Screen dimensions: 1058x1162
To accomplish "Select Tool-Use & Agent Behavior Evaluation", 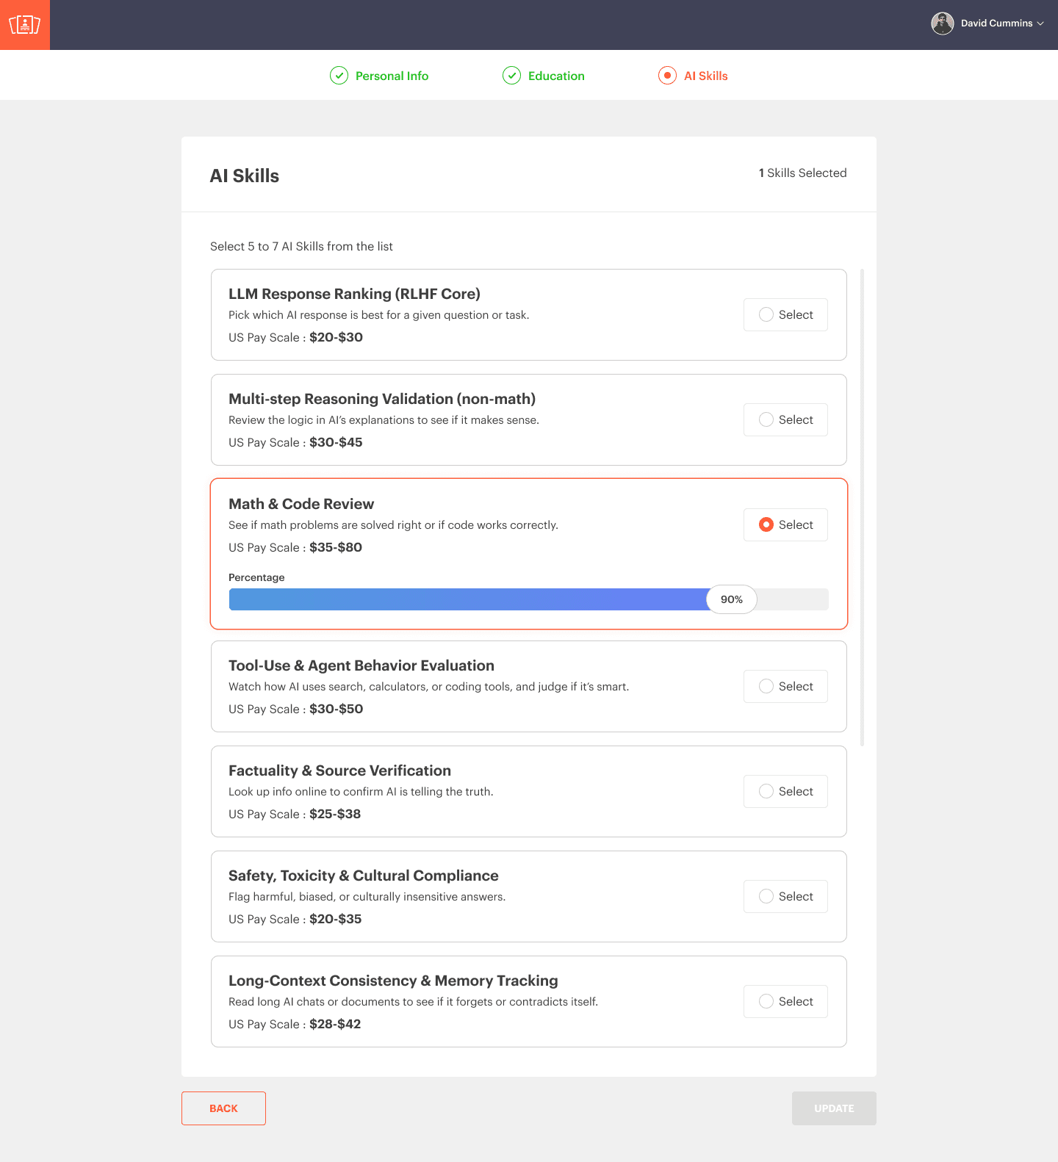I will click(785, 686).
